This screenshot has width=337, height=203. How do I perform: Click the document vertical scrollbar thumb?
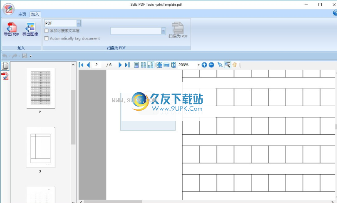tap(336, 127)
